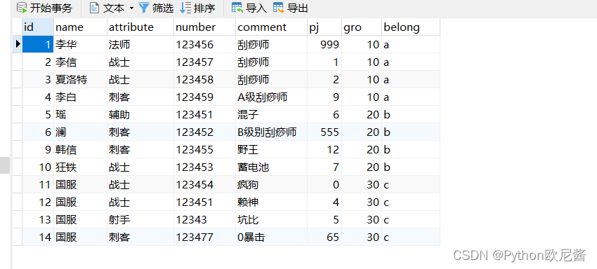Viewport: 597px width, 269px height.
Task: Click the number cell 123477
Action: click(205, 237)
